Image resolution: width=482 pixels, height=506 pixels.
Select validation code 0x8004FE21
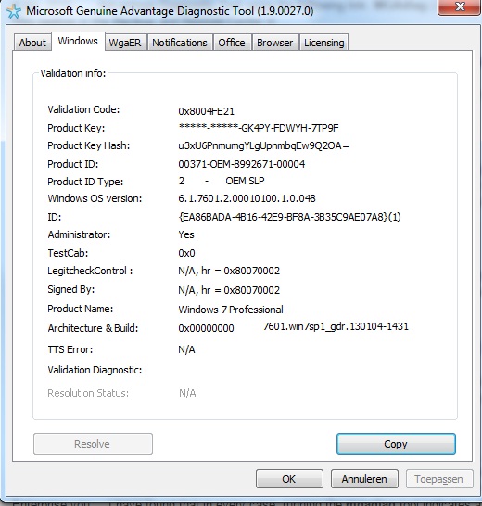point(207,111)
